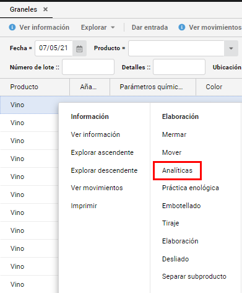Click the info icon beside Ver movimientos
Screen dimensions: 242x293
pyautogui.click(x=182, y=27)
